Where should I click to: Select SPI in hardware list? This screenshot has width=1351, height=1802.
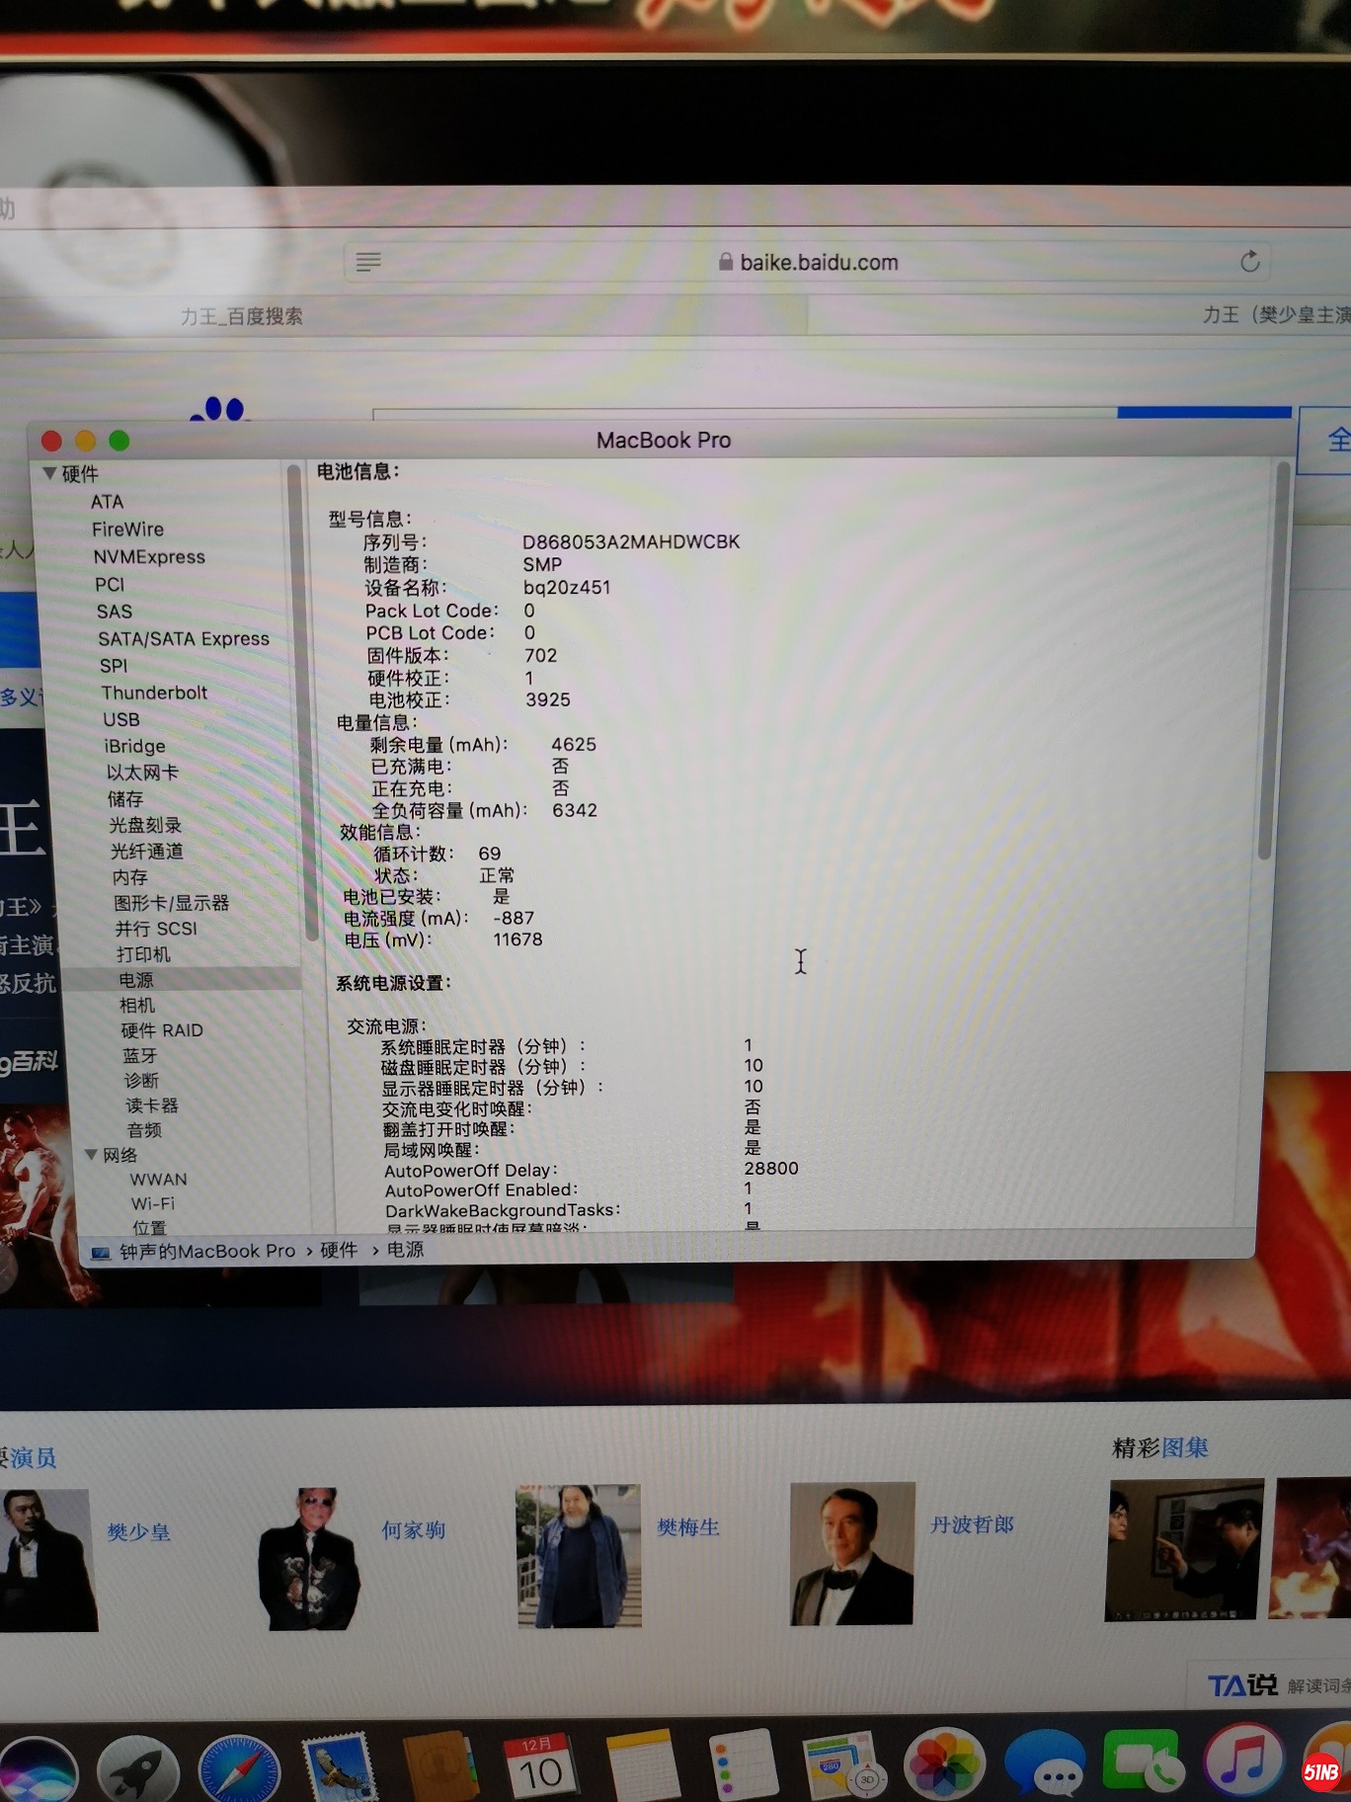click(x=114, y=666)
